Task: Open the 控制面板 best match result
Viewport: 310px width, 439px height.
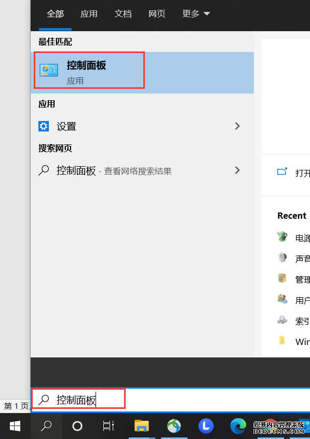Action: point(142,73)
